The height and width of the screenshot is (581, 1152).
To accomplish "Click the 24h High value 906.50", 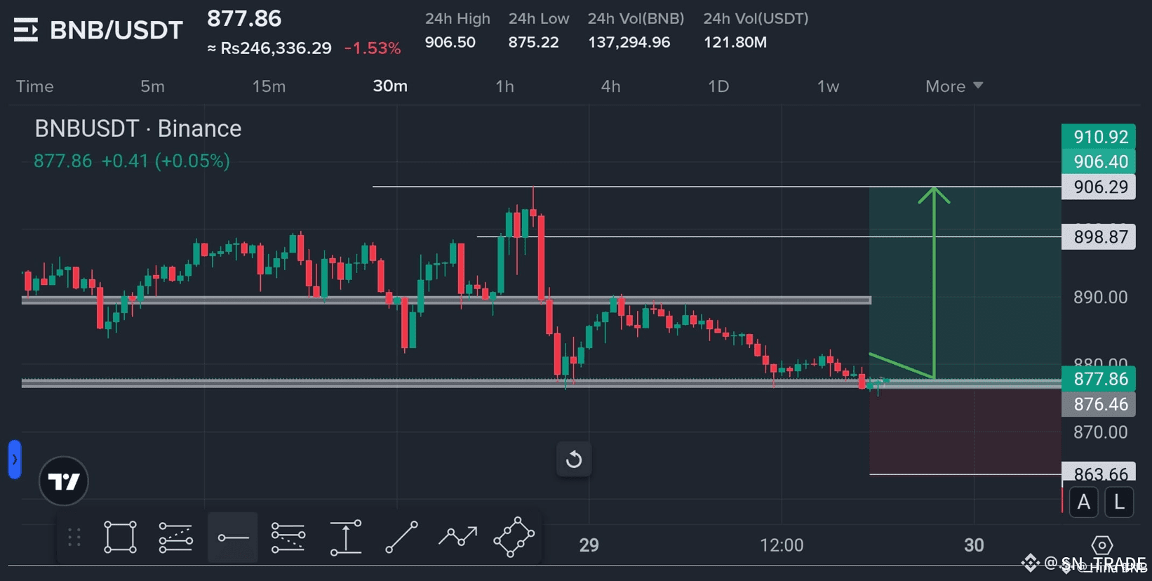I will [450, 42].
